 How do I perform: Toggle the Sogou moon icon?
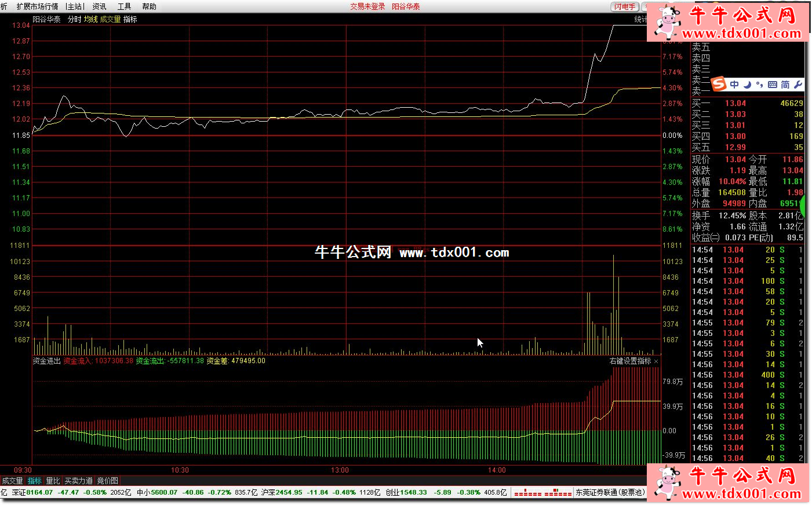point(747,85)
